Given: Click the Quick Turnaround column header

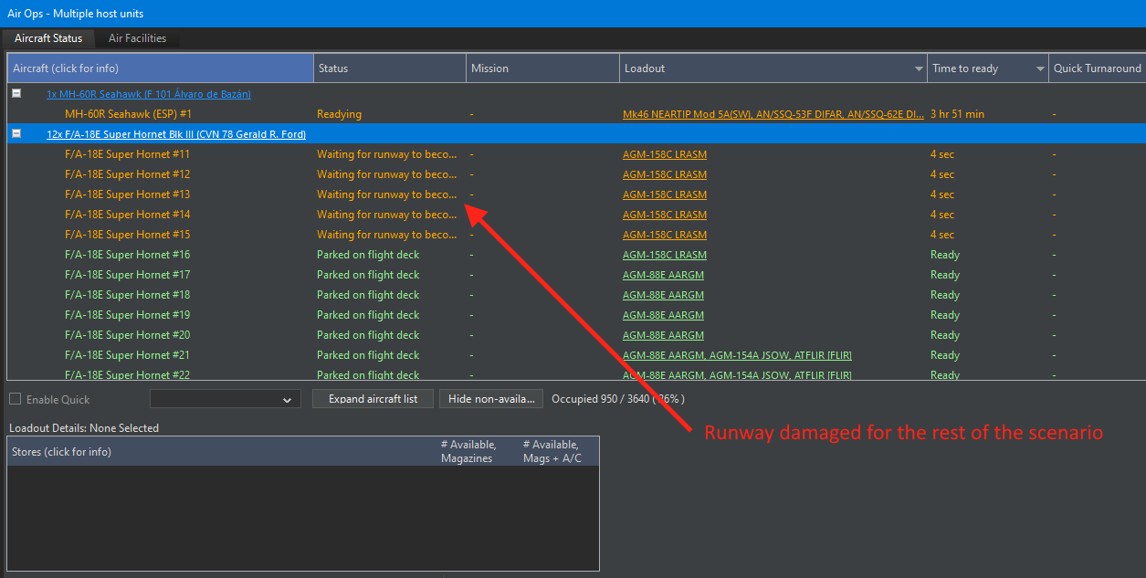Looking at the screenshot, I should 1097,68.
